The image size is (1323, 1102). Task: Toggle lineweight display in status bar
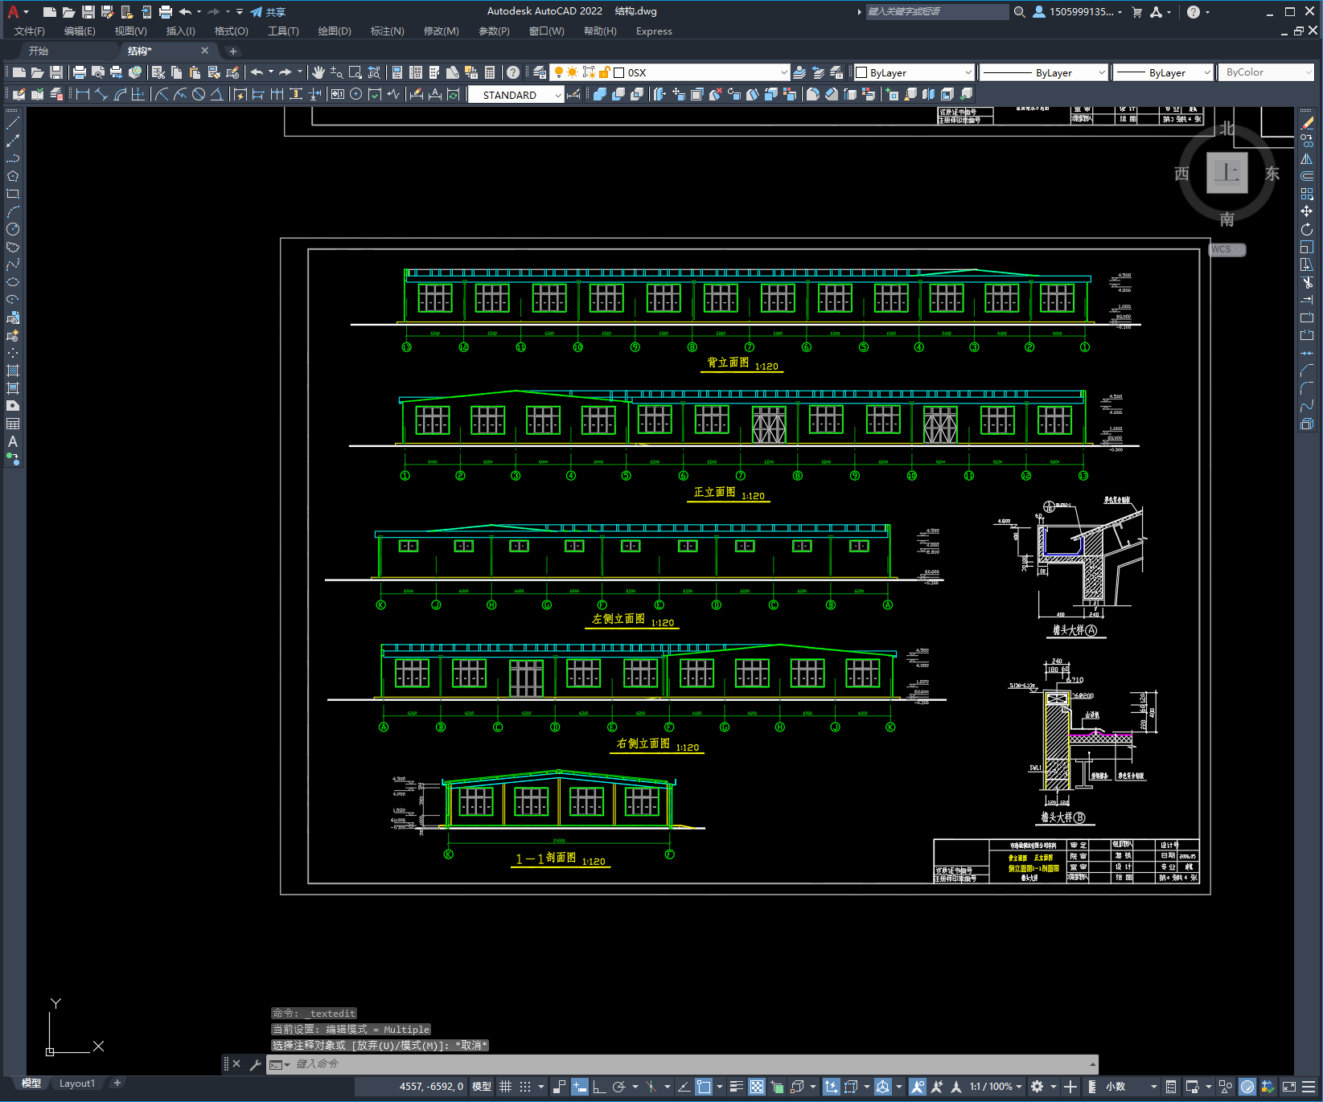[x=736, y=1087]
